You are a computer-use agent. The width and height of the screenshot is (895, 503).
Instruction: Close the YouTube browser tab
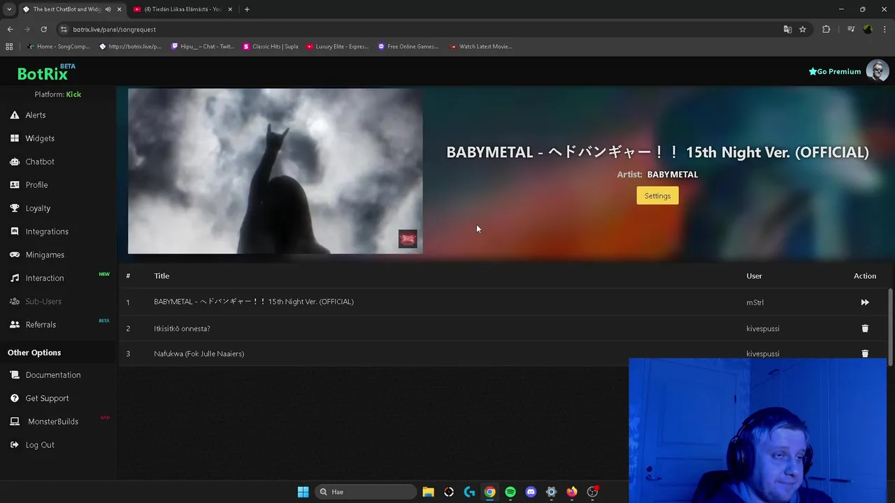tap(231, 9)
